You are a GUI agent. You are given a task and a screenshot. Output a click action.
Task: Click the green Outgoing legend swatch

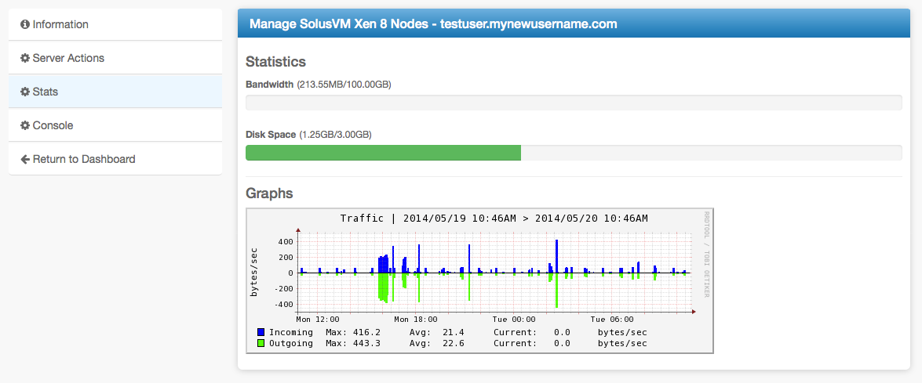pyautogui.click(x=261, y=343)
